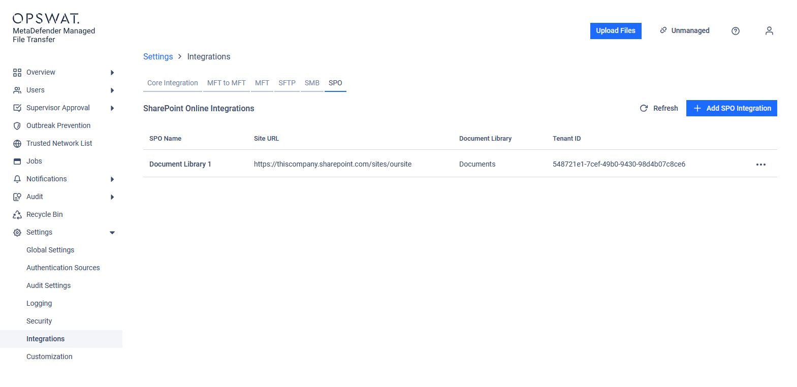Click the Upload Files button

[616, 31]
